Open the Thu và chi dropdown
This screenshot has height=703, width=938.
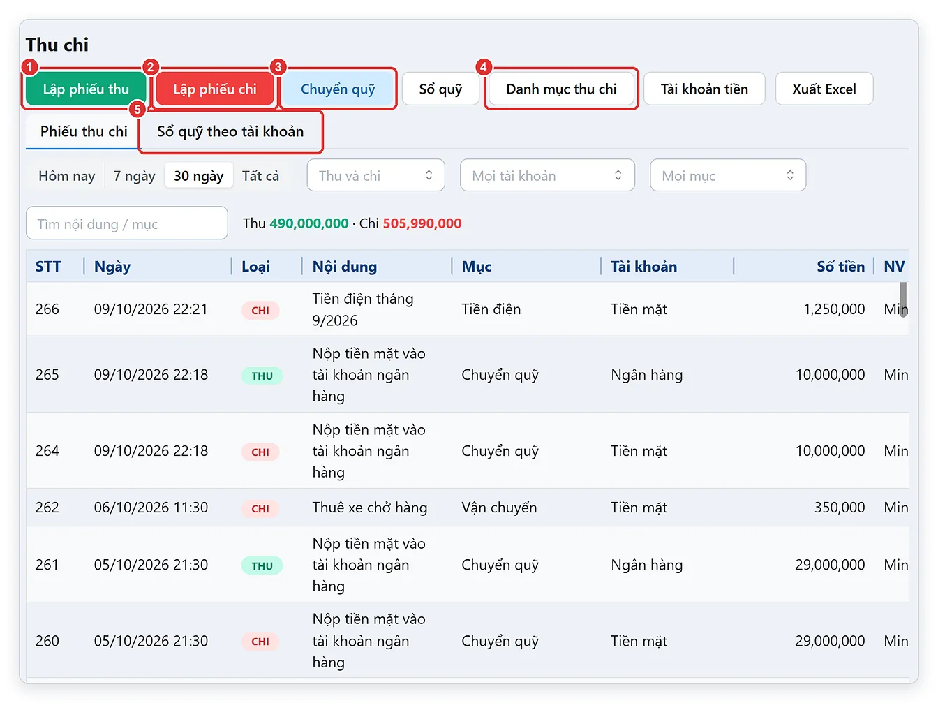[x=375, y=175]
